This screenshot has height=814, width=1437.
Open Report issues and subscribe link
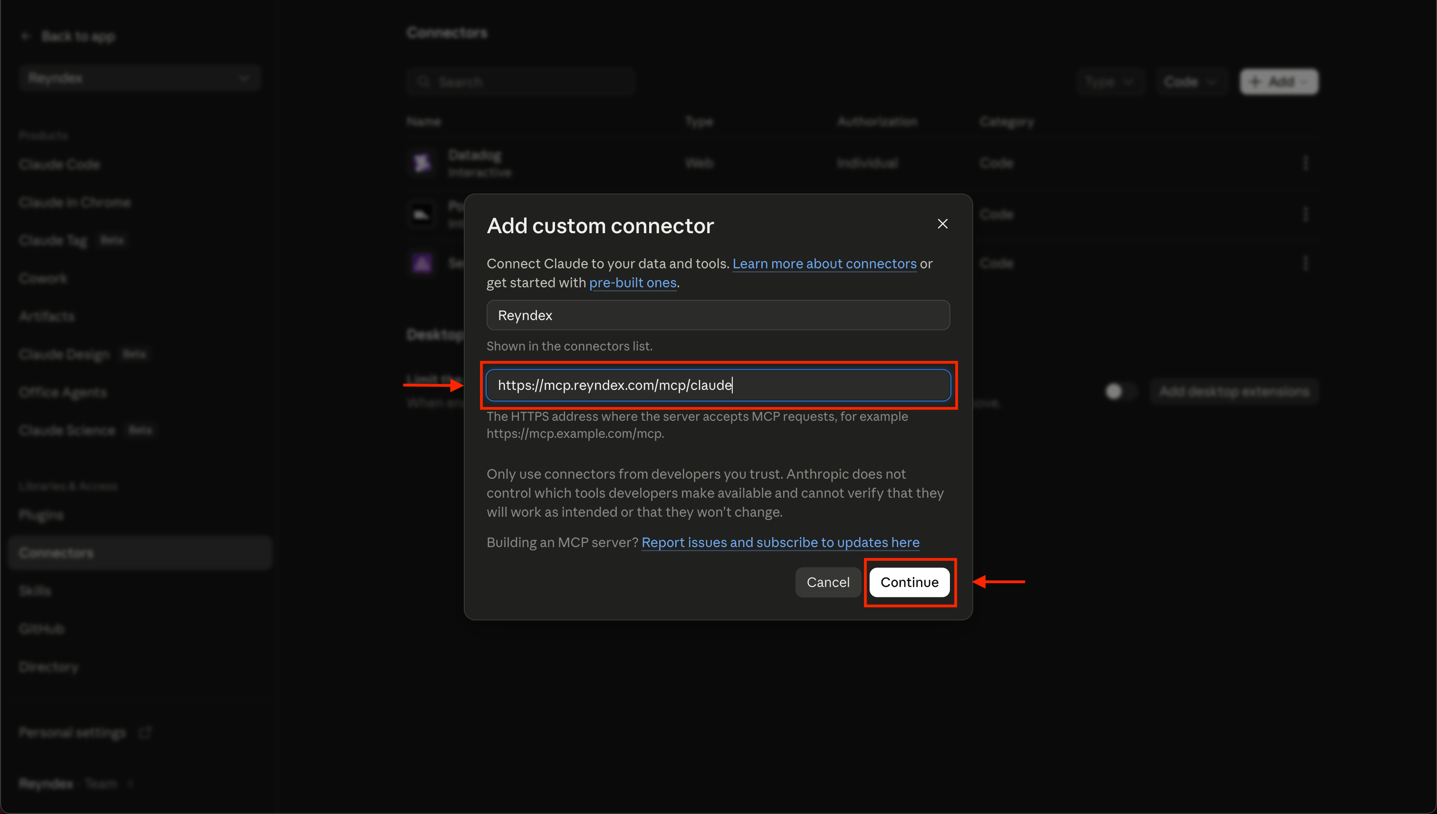pos(780,542)
